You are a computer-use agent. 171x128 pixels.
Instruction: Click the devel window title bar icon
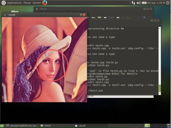click(x=37, y=9)
